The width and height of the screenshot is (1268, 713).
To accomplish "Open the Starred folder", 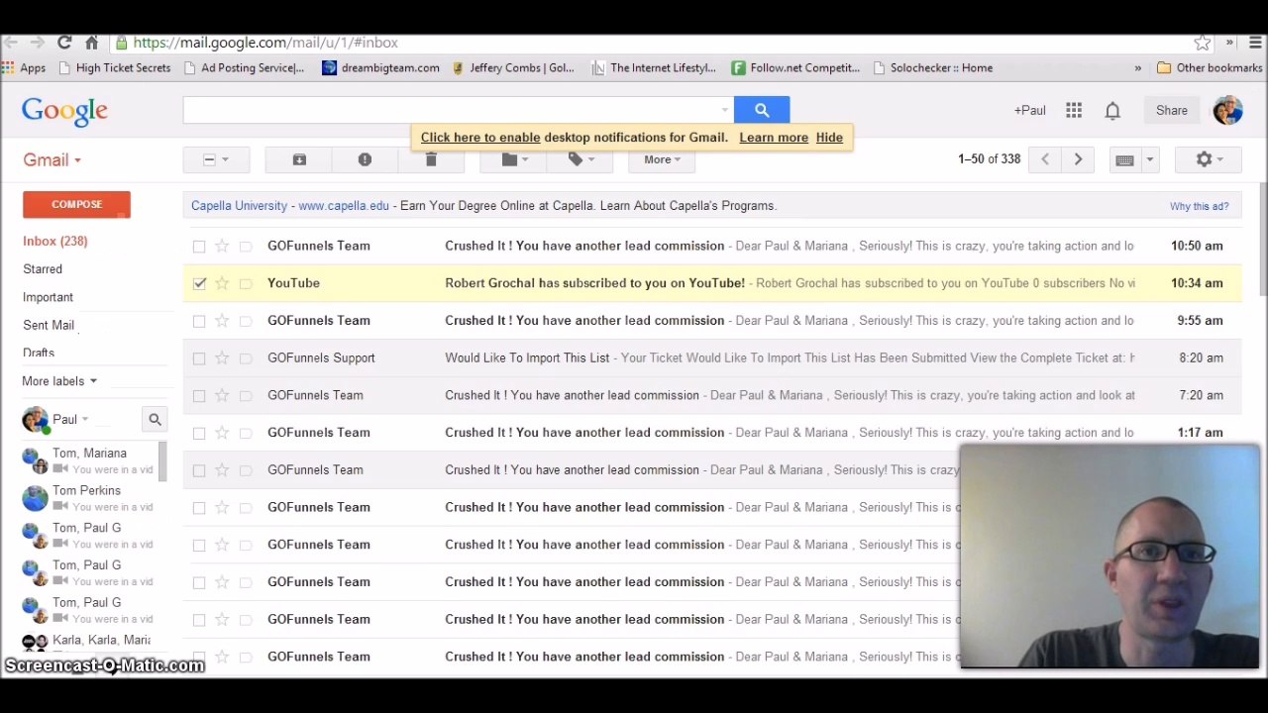I will [43, 269].
